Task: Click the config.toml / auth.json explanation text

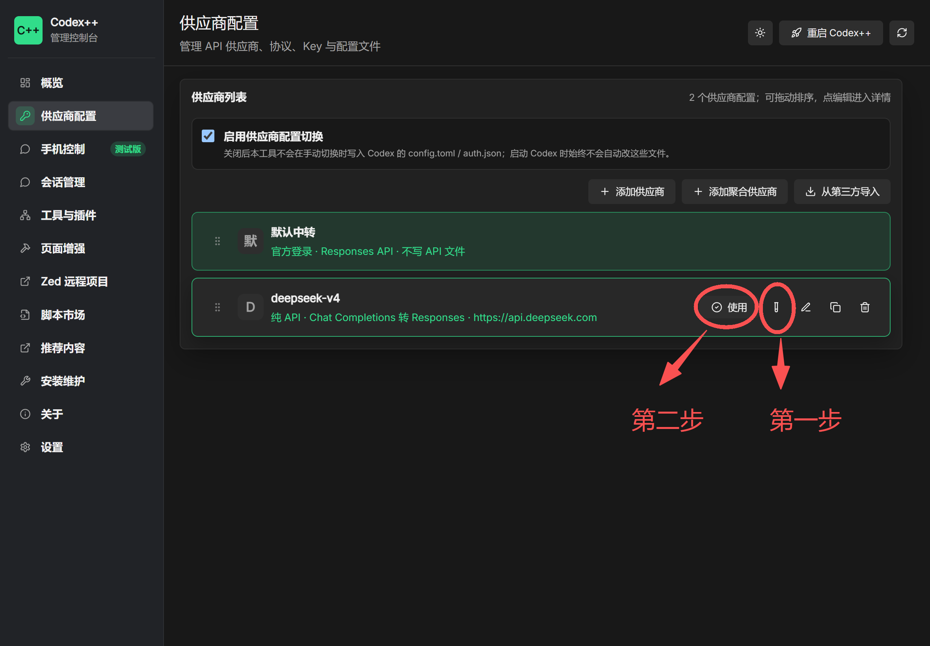Action: pyautogui.click(x=448, y=154)
